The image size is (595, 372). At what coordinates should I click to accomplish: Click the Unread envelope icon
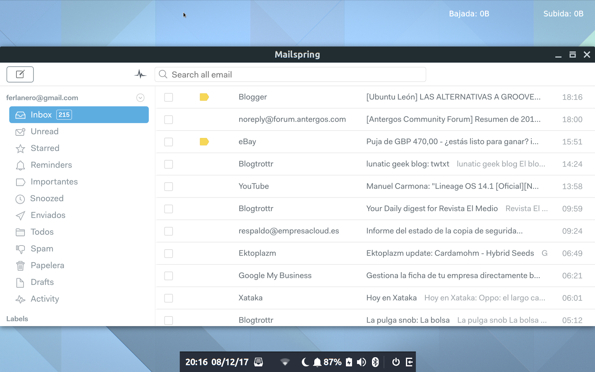[20, 132]
